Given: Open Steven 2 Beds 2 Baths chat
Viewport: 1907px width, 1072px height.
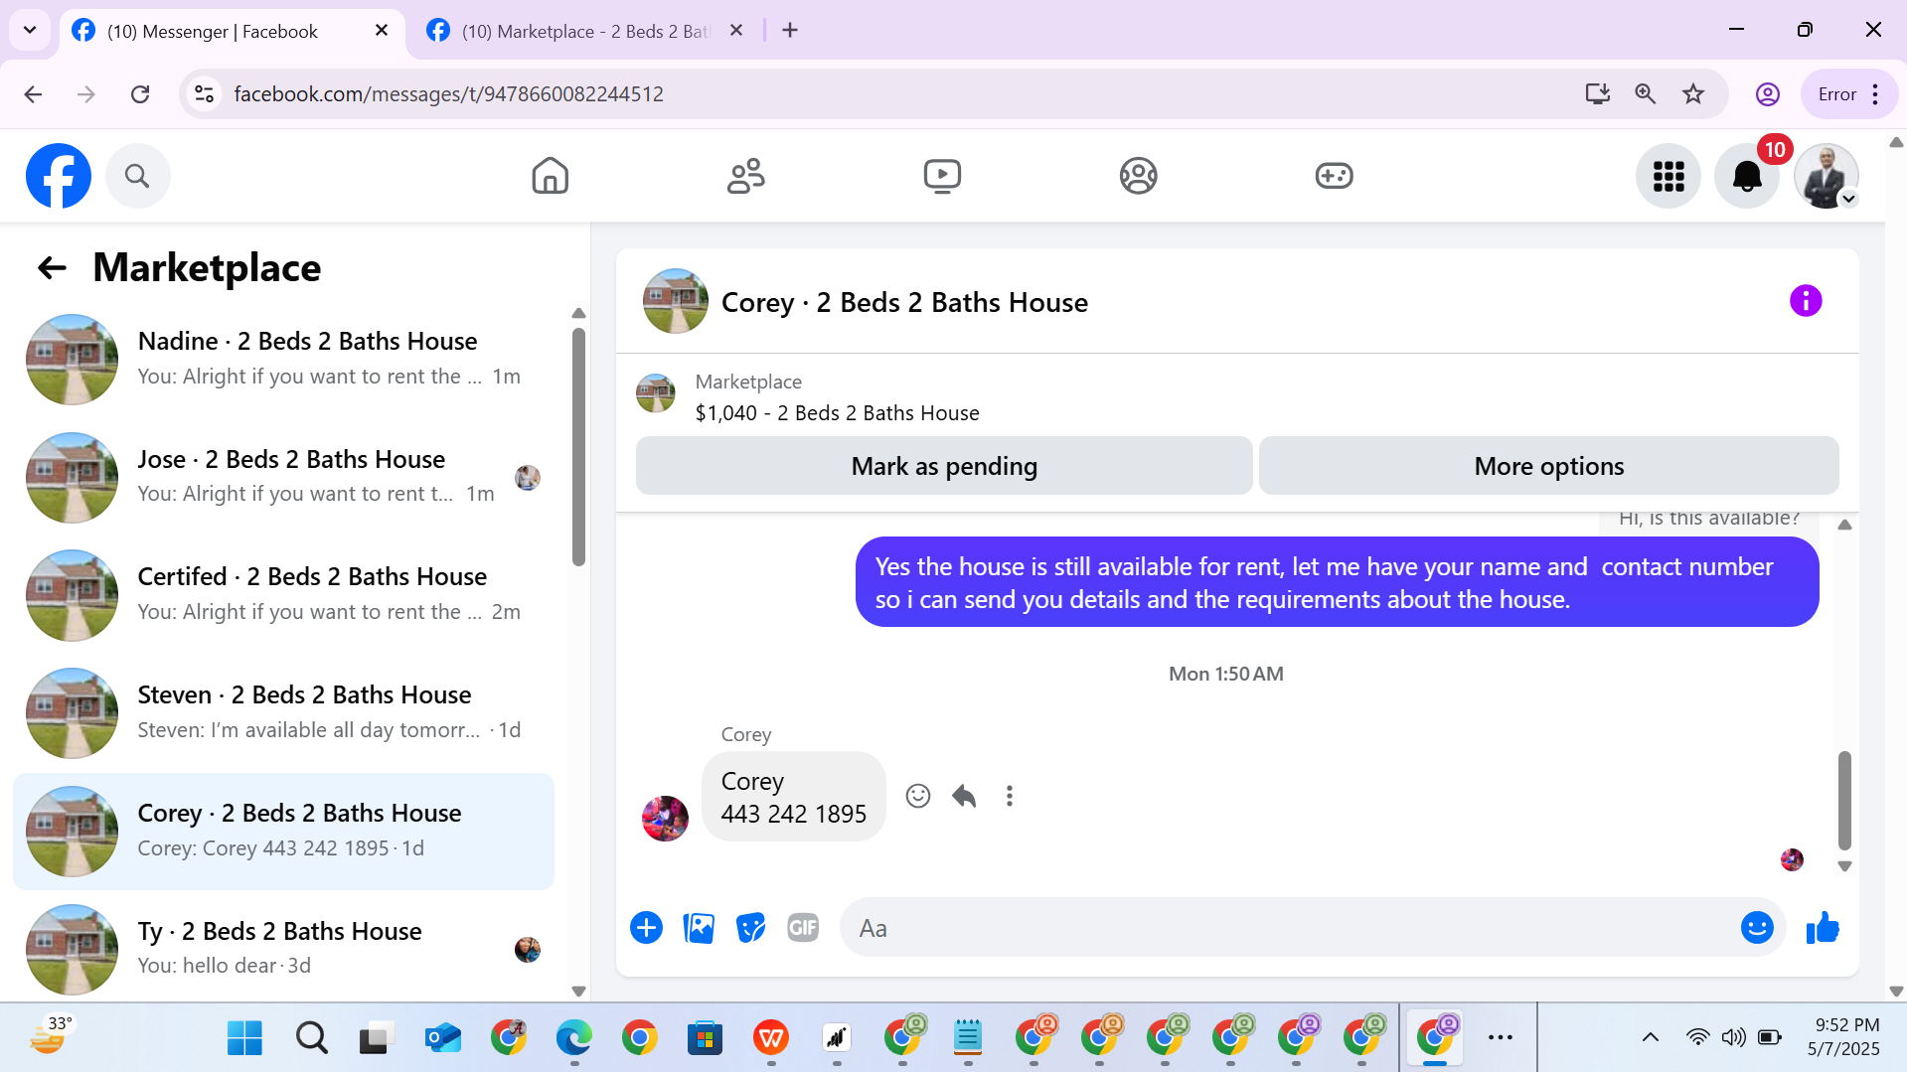Looking at the screenshot, I should click(x=283, y=713).
